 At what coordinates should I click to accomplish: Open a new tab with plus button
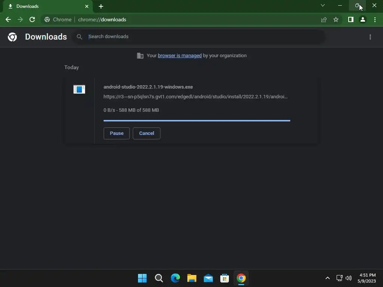[101, 6]
